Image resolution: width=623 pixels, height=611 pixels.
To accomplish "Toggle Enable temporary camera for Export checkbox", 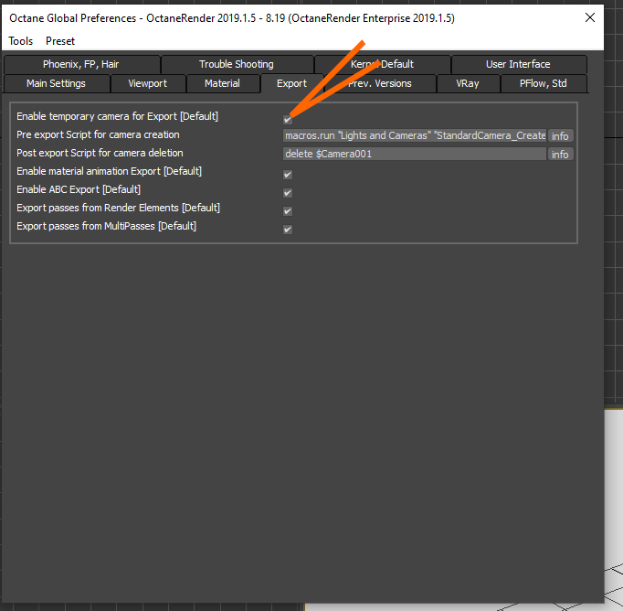I will [x=288, y=119].
